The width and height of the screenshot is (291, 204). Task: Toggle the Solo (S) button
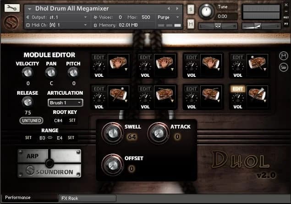pos(191,9)
